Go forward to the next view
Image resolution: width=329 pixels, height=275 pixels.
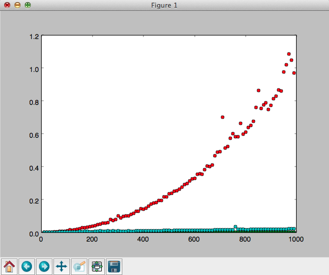pos(44,266)
